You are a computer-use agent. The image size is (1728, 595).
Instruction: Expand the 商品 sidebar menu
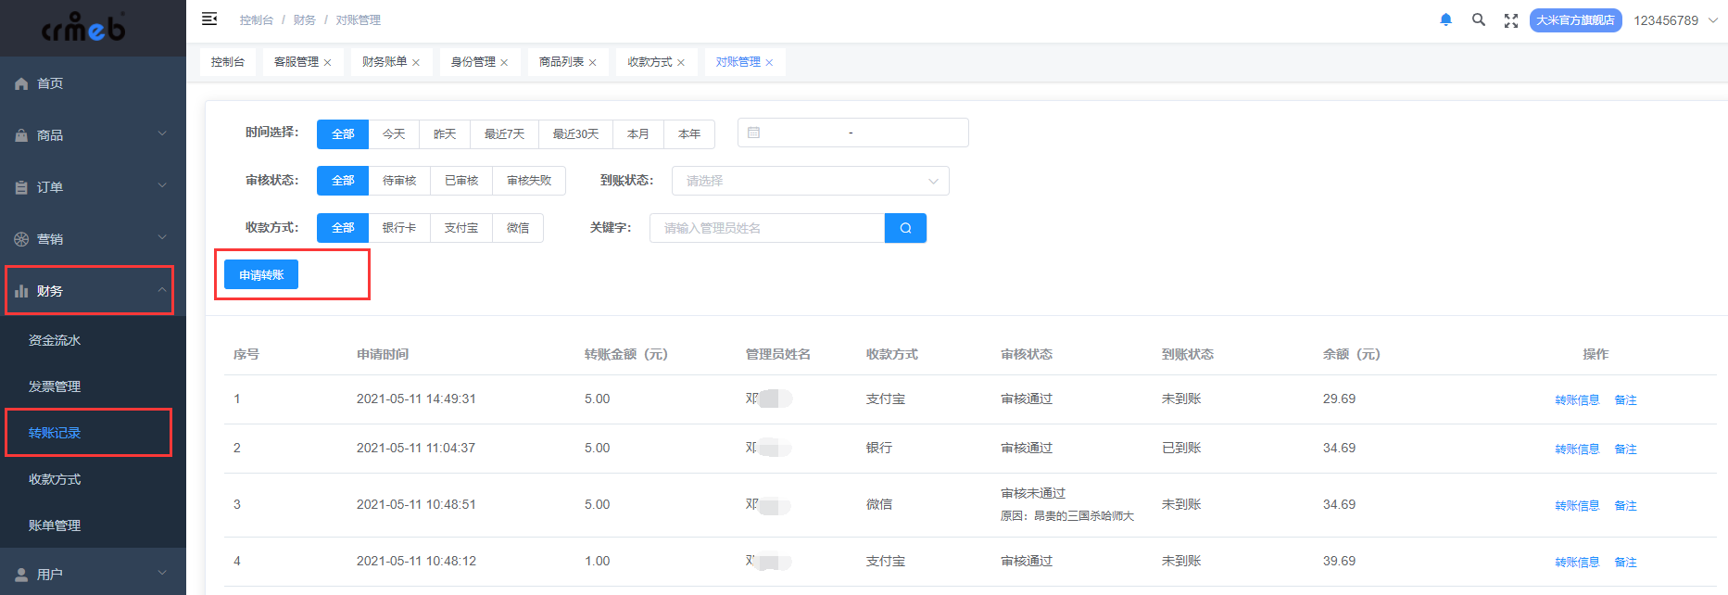[93, 135]
